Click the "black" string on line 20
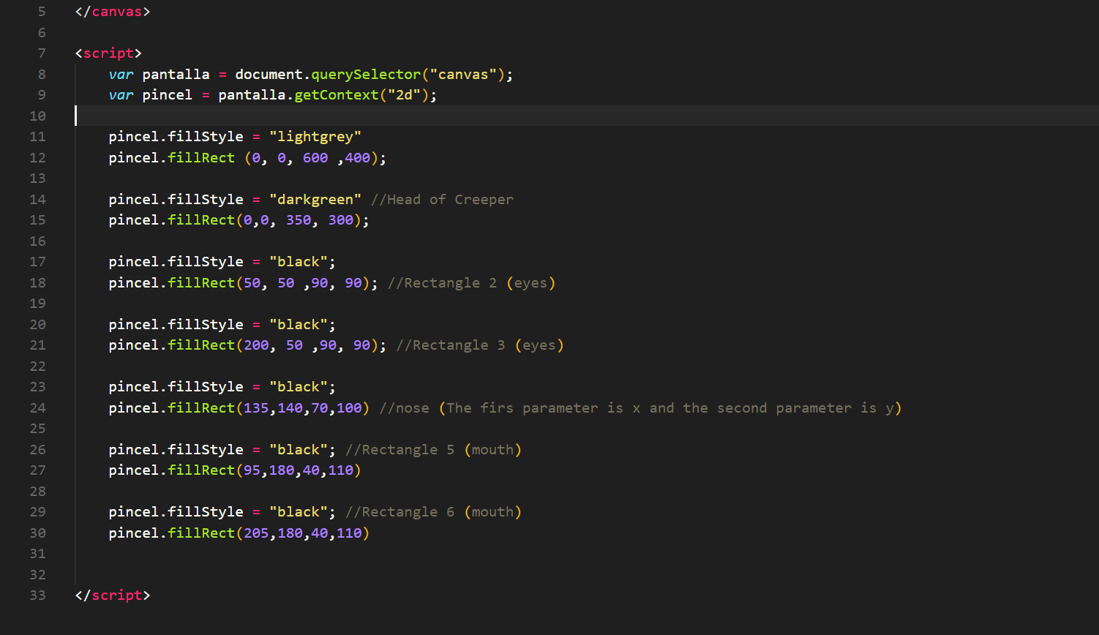Screen dimensions: 1099x635 coord(299,324)
